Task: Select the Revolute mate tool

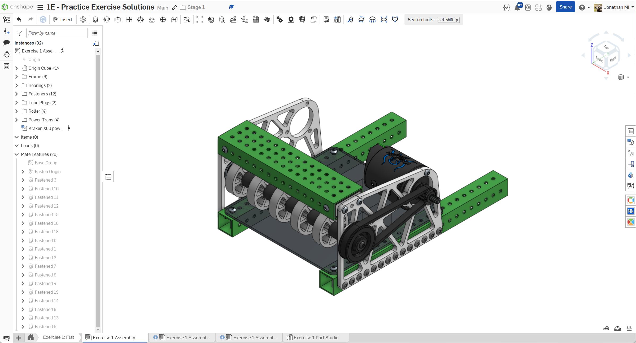Action: 107,19
